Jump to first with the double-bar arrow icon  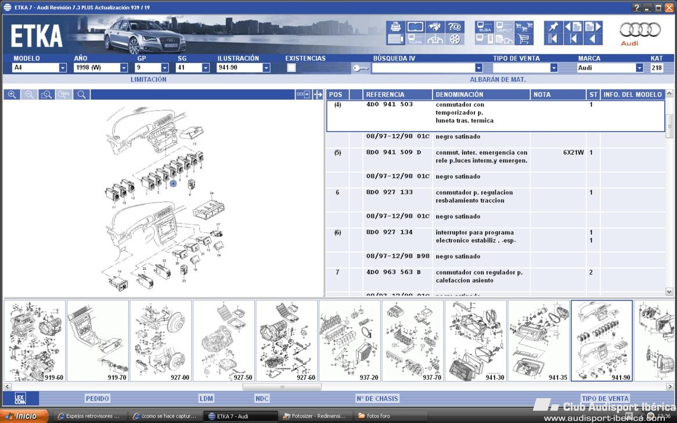(x=553, y=39)
